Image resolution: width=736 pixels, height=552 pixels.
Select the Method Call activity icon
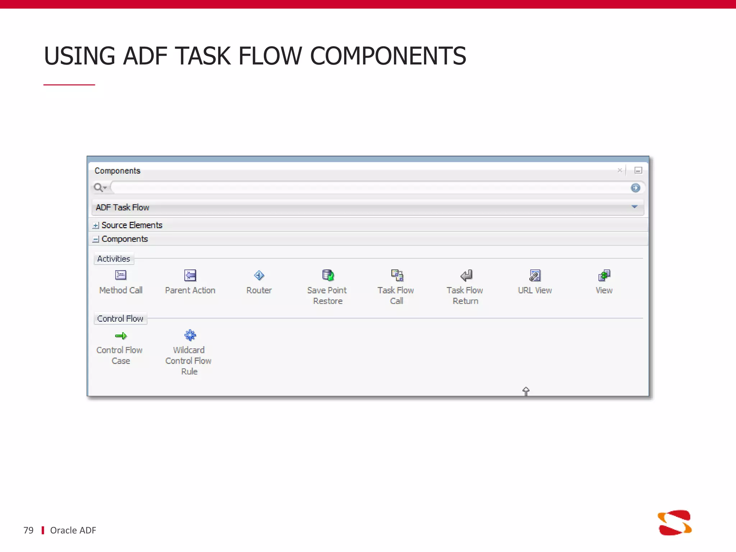(121, 275)
